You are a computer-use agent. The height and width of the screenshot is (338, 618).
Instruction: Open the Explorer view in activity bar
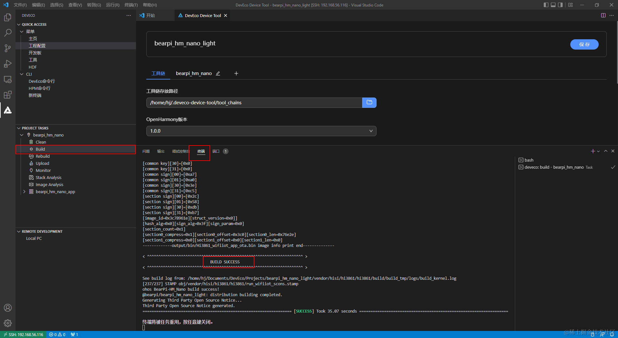(8, 17)
